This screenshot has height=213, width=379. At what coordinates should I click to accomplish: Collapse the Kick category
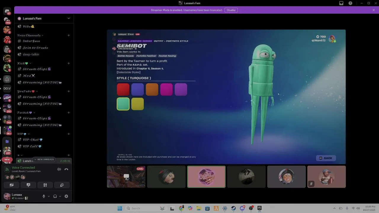point(24,63)
